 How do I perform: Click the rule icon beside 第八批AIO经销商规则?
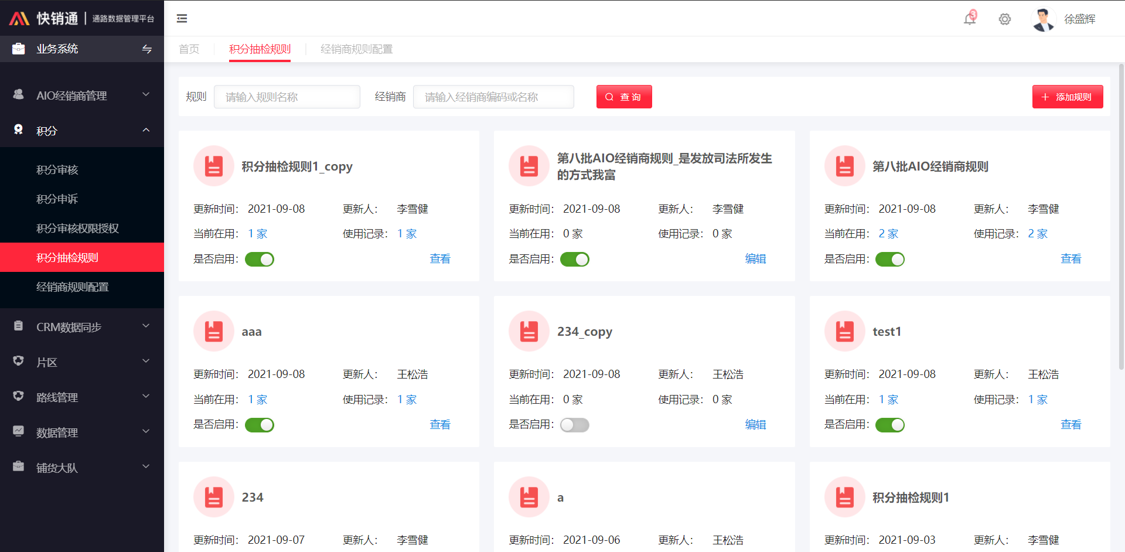pos(845,166)
